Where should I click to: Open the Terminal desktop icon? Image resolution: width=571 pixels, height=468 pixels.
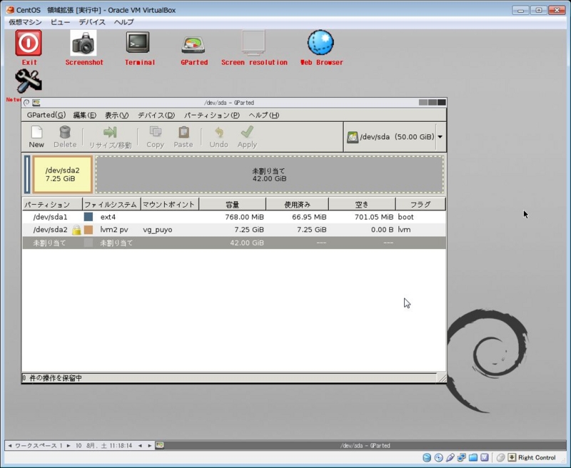(x=138, y=44)
